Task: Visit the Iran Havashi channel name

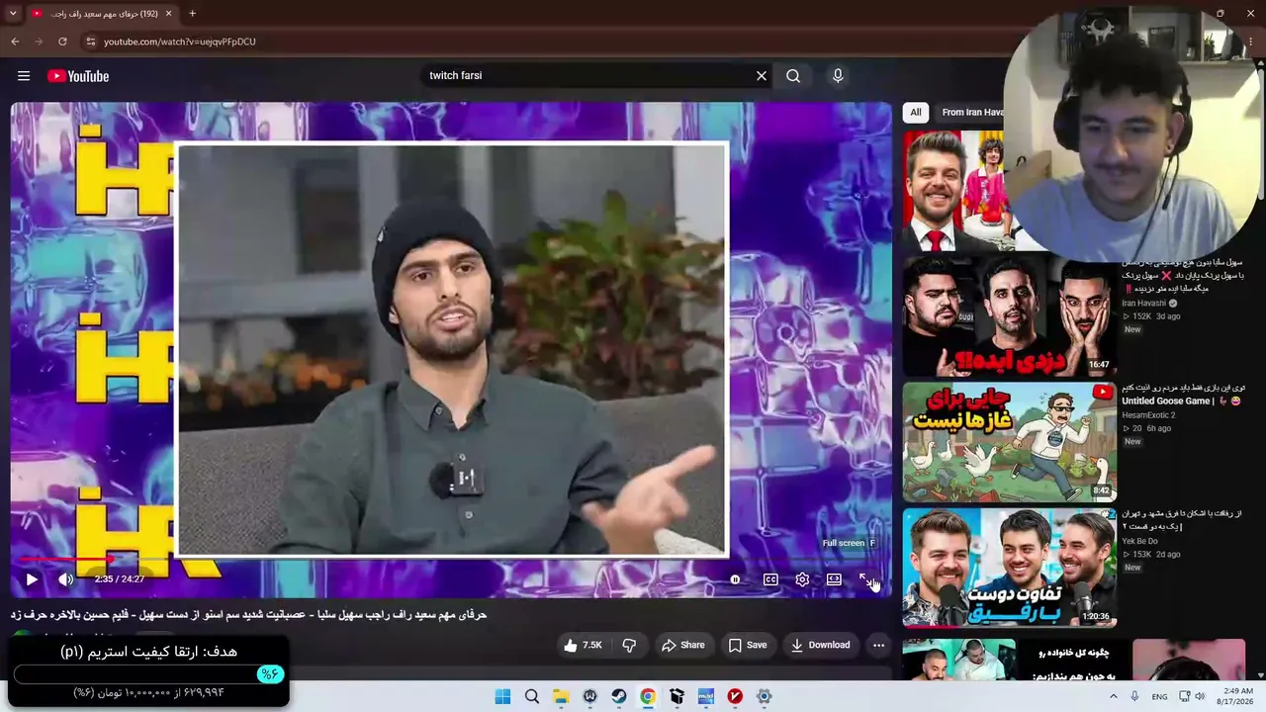Action: tap(1143, 303)
